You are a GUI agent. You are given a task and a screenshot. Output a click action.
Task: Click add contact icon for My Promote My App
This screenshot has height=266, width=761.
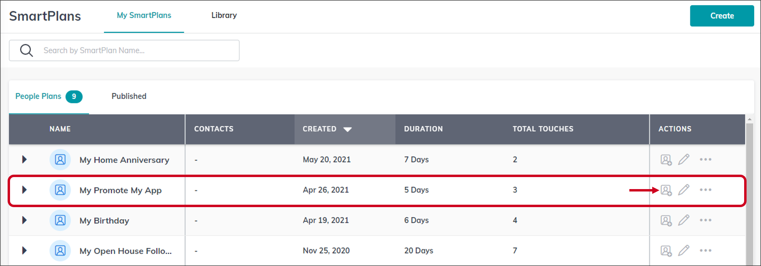666,190
